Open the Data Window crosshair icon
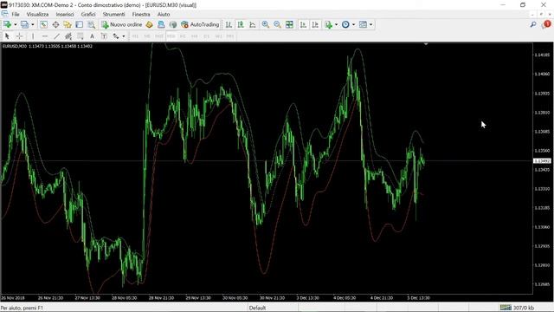Image resolution: width=554 pixels, height=312 pixels. 55,24
